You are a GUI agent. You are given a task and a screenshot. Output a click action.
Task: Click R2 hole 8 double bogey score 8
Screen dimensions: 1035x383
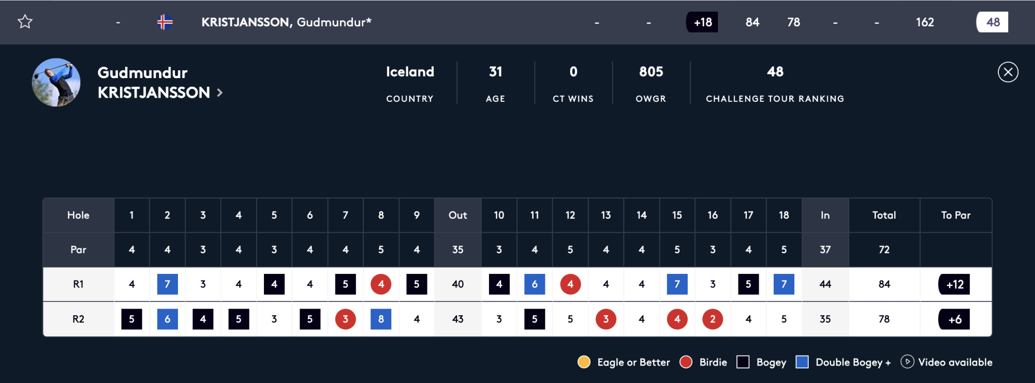point(381,319)
